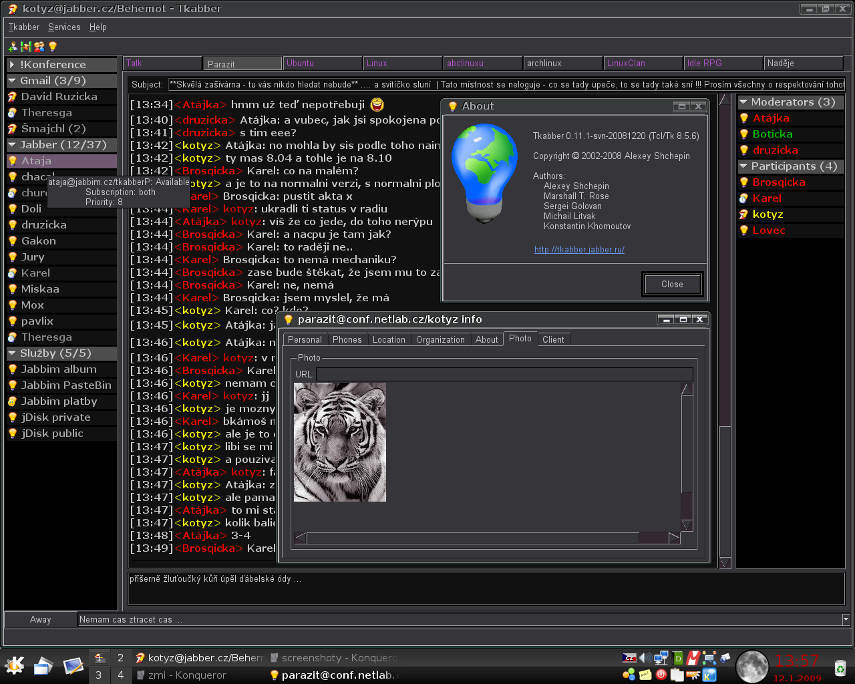Viewport: 855px width, 684px height.
Task: Click the photo panel vertical scrollbar
Action: [687, 457]
